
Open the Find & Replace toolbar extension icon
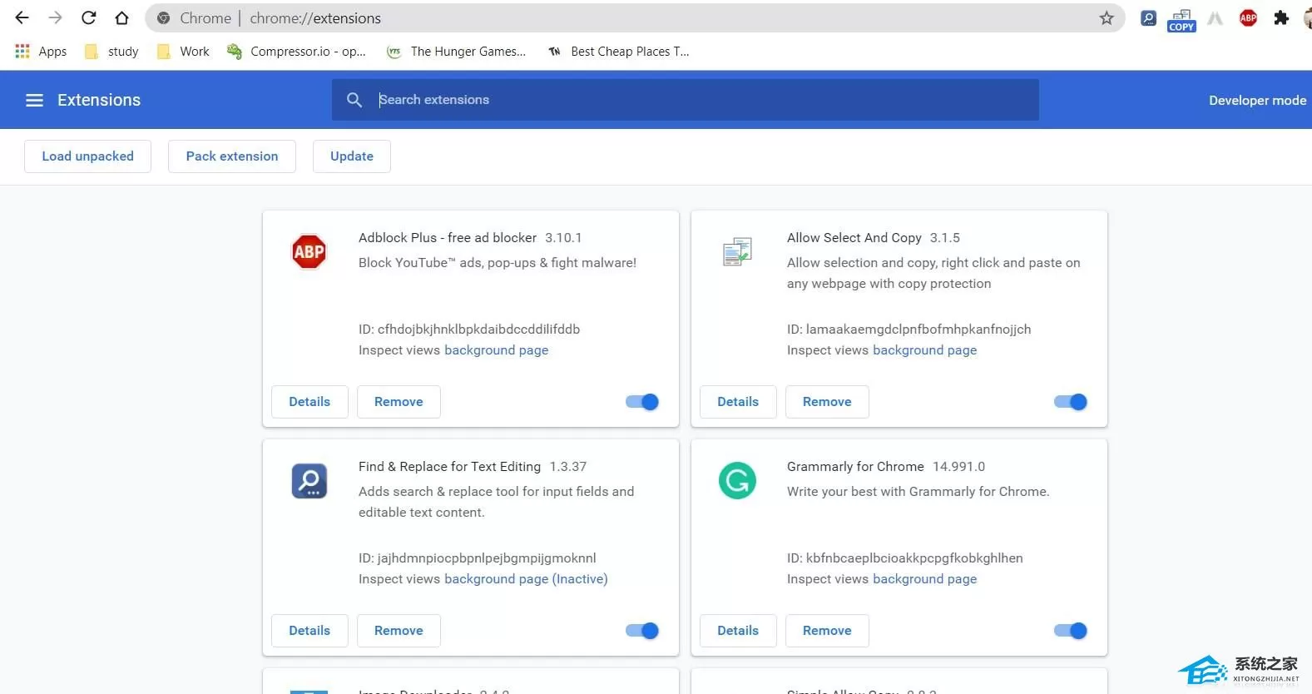coord(1148,17)
